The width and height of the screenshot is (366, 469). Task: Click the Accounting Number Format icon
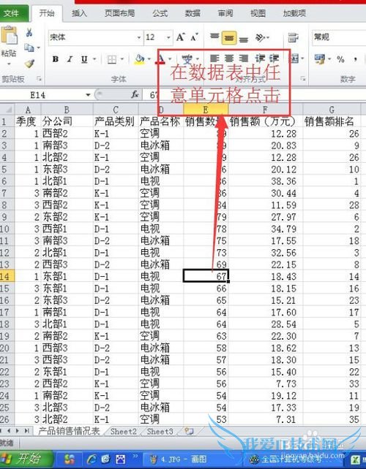pyautogui.click(x=320, y=58)
